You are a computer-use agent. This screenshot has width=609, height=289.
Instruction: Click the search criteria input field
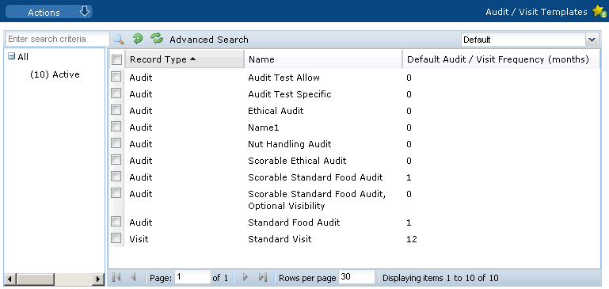coord(58,40)
